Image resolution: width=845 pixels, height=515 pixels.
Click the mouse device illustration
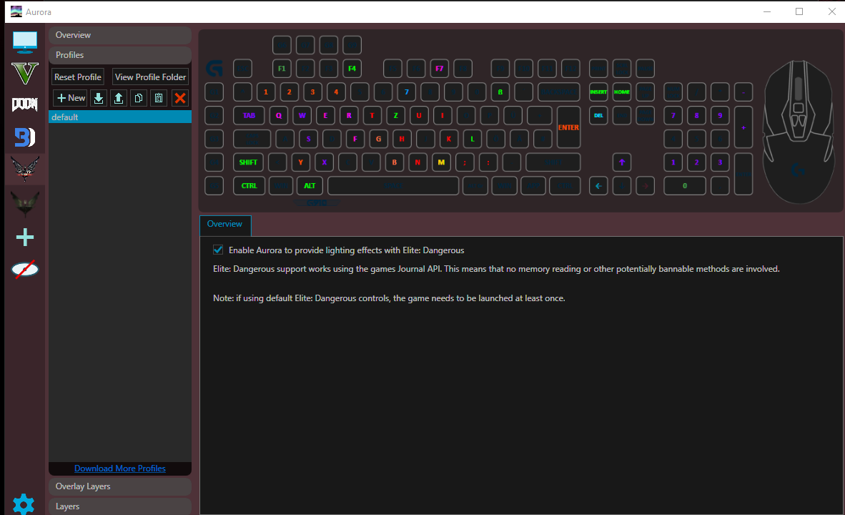click(798, 132)
